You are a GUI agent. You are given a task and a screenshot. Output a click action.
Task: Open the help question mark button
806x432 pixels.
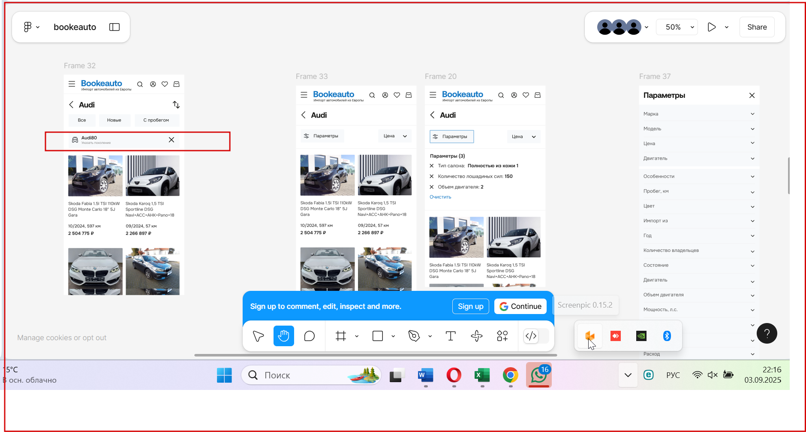767,333
